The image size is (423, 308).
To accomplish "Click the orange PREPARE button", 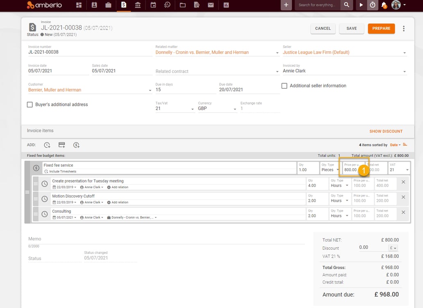I will (381, 28).
